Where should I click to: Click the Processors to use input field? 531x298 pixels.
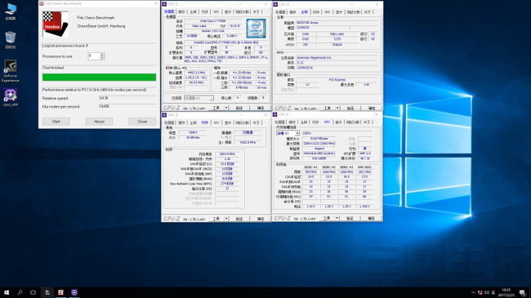pos(94,56)
